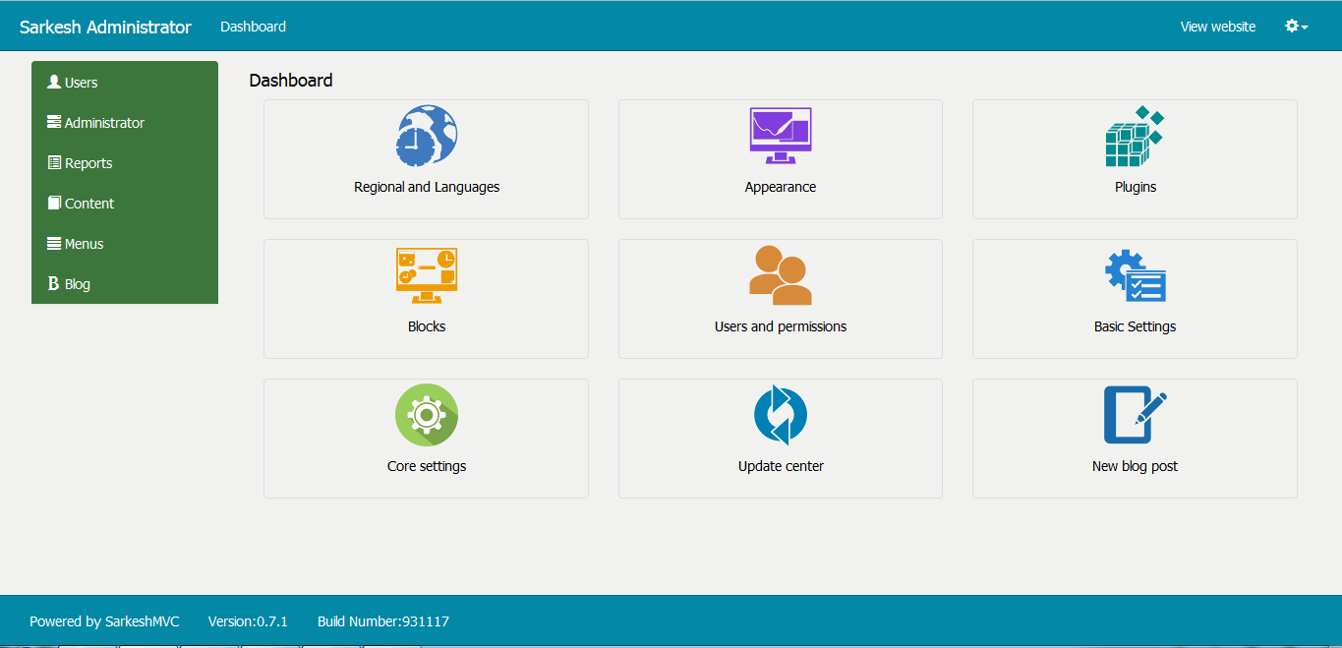Open Users and permissions people icon
This screenshot has height=648, width=1342.
tap(781, 275)
